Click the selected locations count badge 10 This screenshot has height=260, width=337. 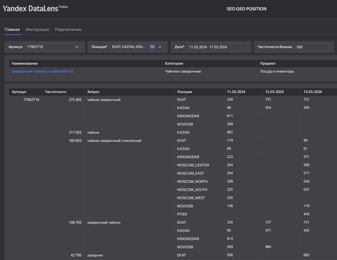pyautogui.click(x=152, y=47)
